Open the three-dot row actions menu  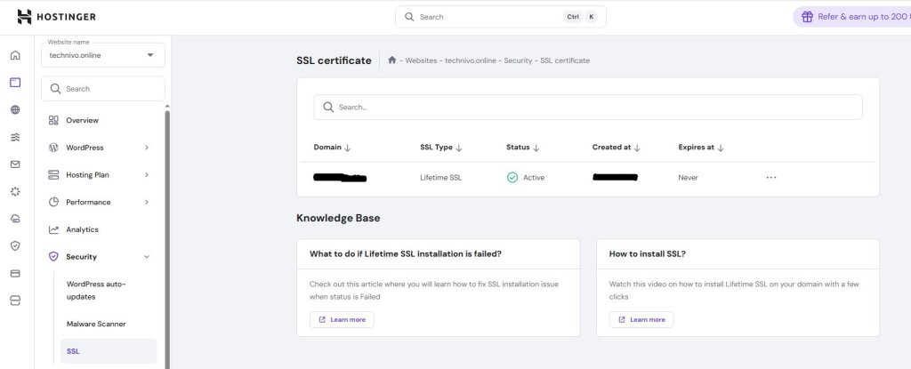pos(770,177)
